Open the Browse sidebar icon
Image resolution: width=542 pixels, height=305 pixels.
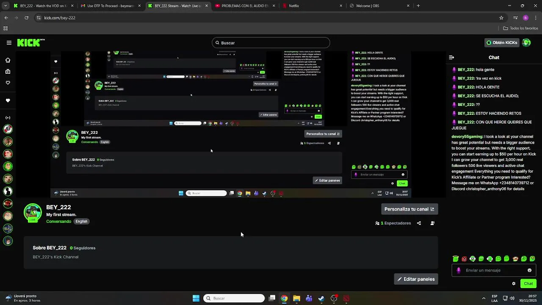[8, 72]
